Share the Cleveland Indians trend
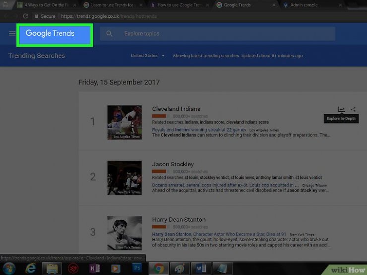The height and width of the screenshot is (275, 367). [353, 109]
